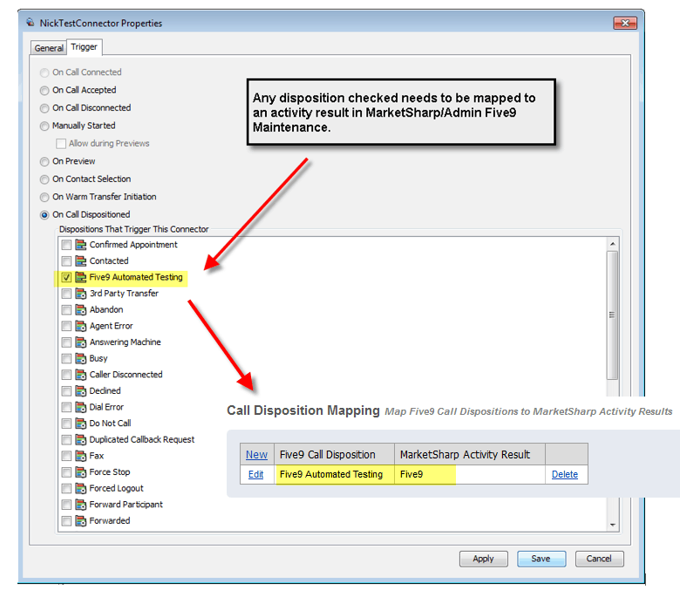
Task: Select the On Contact Selection radio button
Action: coord(44,180)
